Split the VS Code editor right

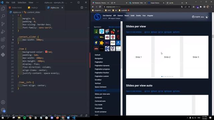point(82,8)
